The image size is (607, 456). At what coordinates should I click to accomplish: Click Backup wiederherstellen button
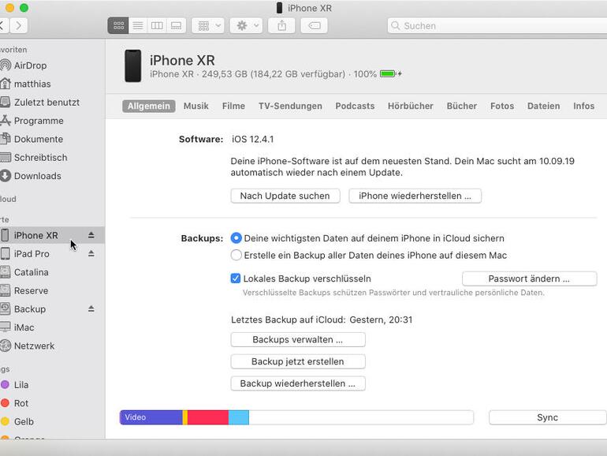(298, 383)
